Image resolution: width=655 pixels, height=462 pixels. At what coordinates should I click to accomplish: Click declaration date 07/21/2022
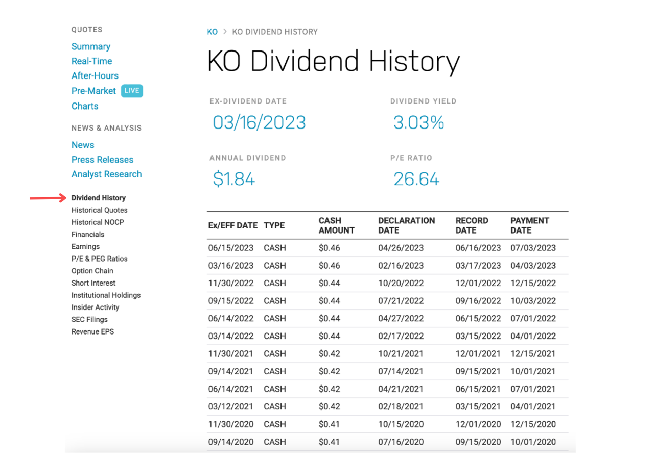[401, 301]
